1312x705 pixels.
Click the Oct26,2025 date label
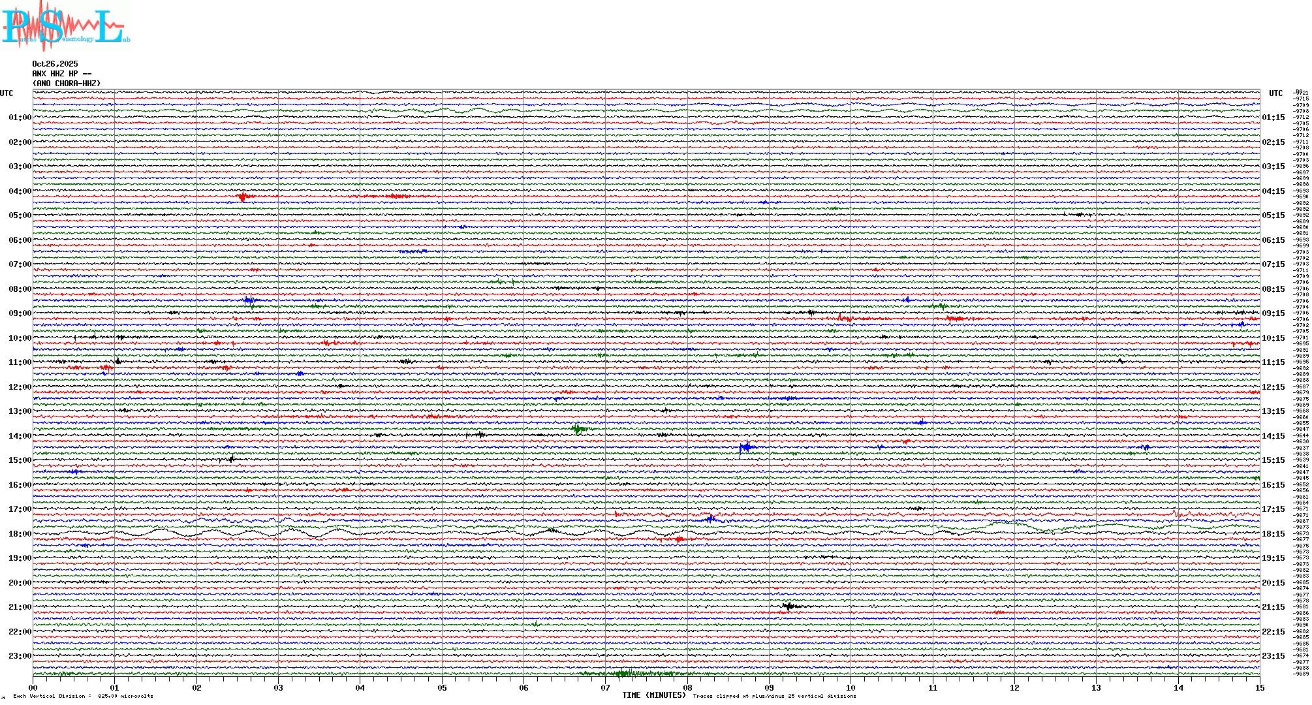55,64
